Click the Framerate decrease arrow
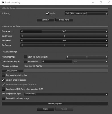 click(x=22, y=31)
